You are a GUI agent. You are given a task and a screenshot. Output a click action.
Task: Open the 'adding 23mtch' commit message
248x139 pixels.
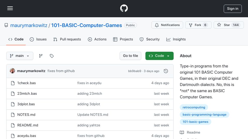90,94
